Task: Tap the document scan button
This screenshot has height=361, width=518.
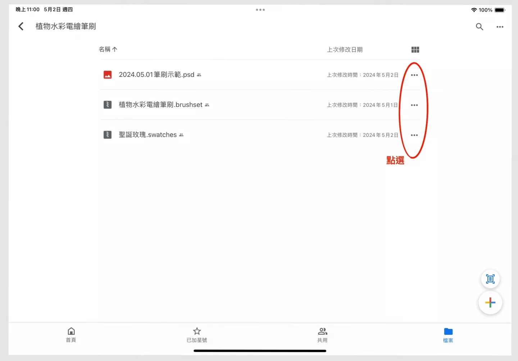Action: click(490, 279)
